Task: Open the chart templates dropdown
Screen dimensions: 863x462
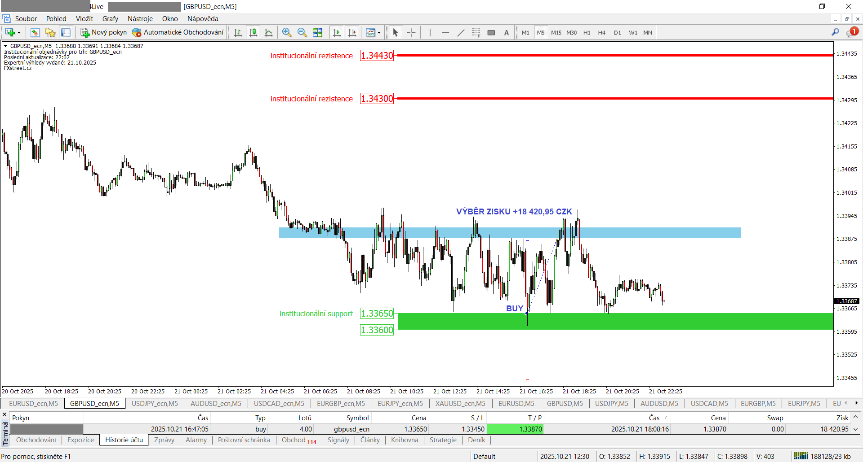Action: coord(373,32)
